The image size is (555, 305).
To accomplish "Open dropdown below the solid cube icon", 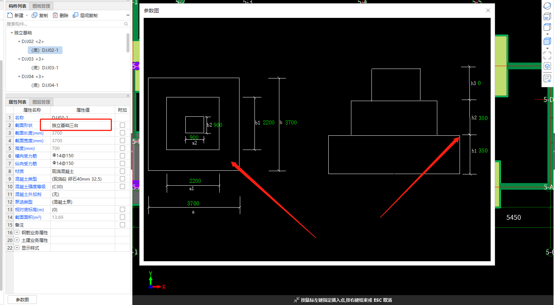I will click(x=547, y=48).
